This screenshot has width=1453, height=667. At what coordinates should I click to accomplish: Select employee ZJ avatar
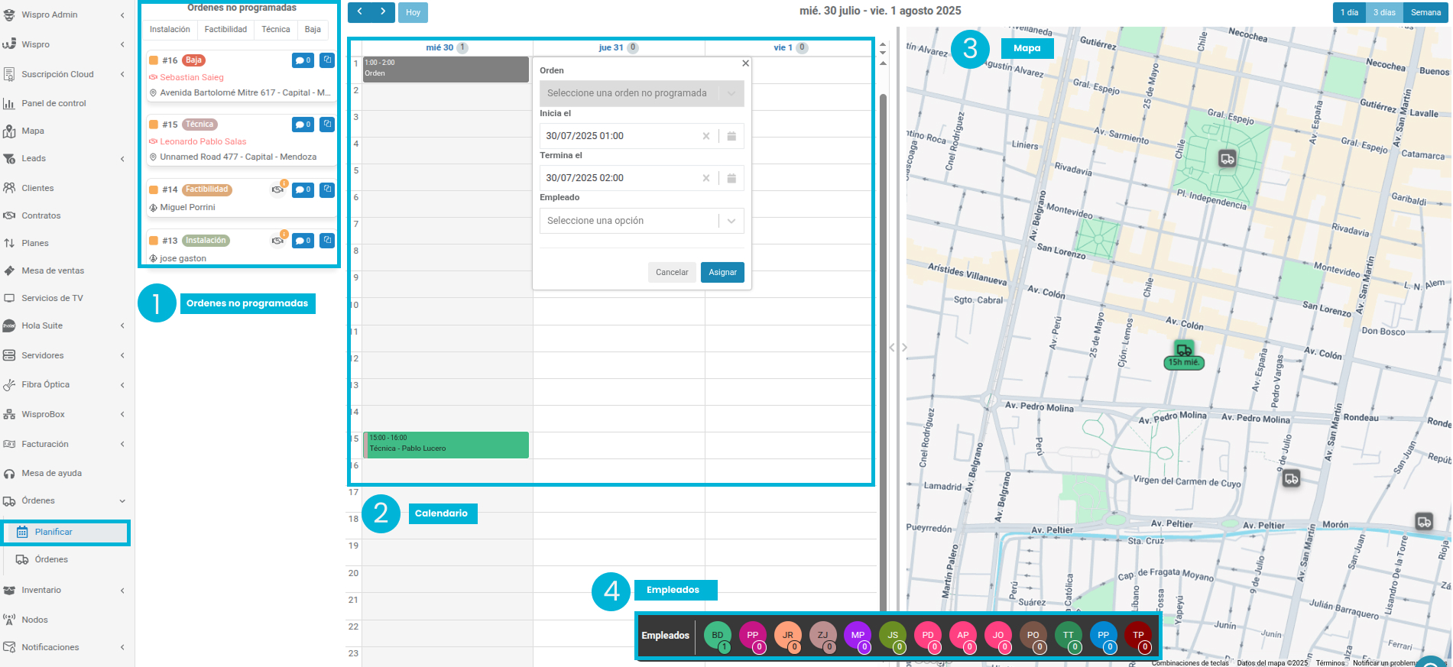tap(823, 636)
